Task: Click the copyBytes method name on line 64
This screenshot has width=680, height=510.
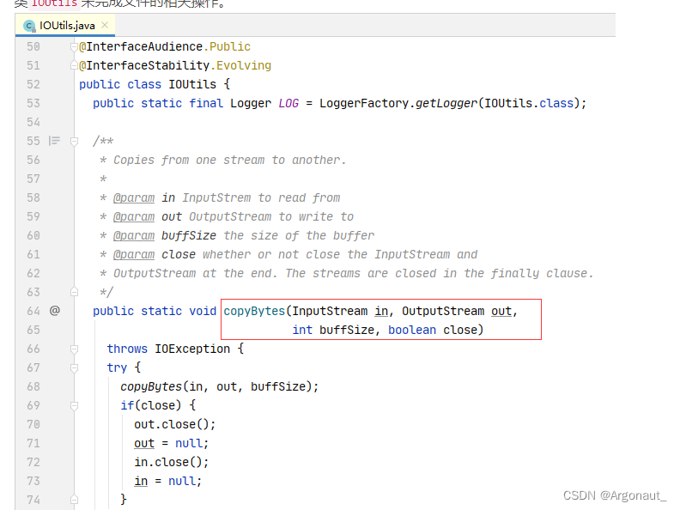Action: point(254,311)
